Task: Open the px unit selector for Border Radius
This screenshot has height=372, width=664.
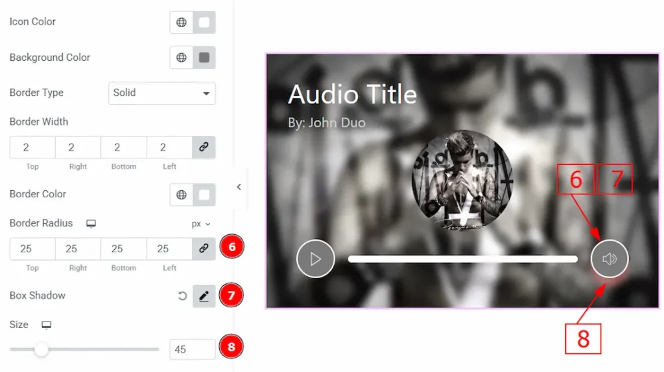Action: [x=201, y=224]
